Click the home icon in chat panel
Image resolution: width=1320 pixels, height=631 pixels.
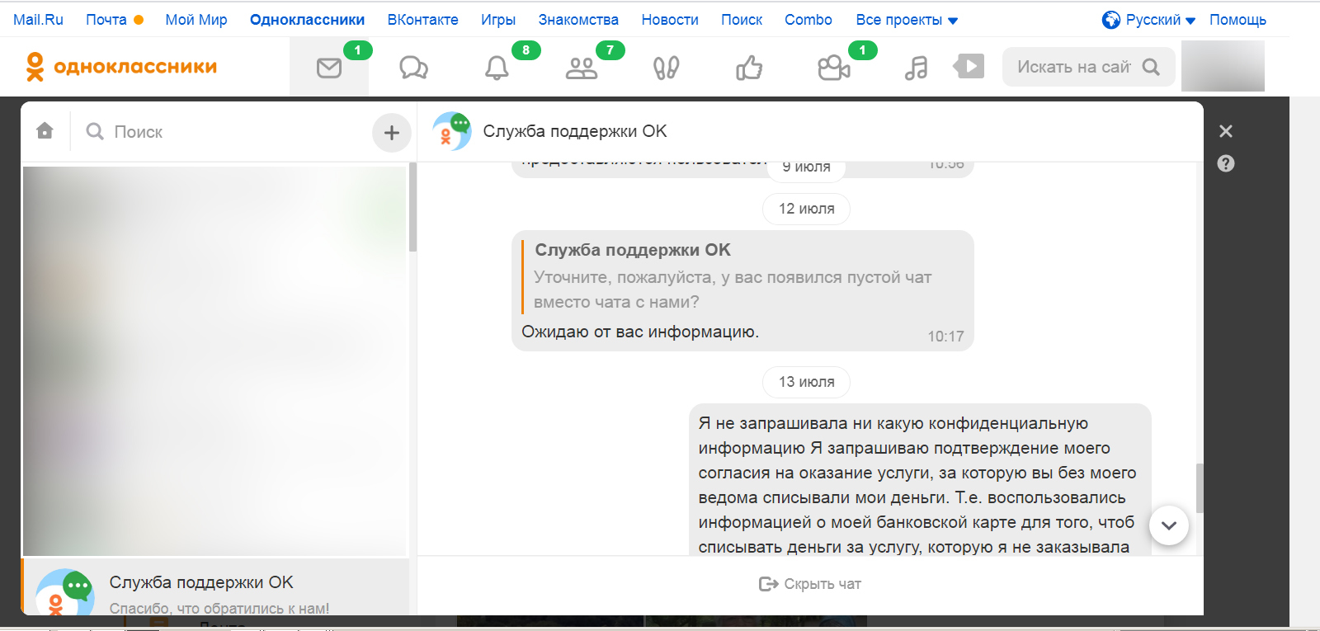coord(45,131)
